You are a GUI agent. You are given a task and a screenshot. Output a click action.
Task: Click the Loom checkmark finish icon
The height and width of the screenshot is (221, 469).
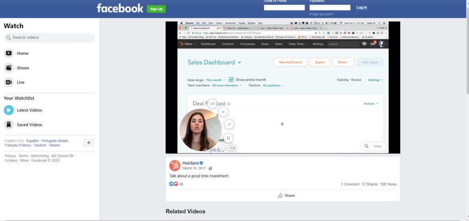click(229, 124)
